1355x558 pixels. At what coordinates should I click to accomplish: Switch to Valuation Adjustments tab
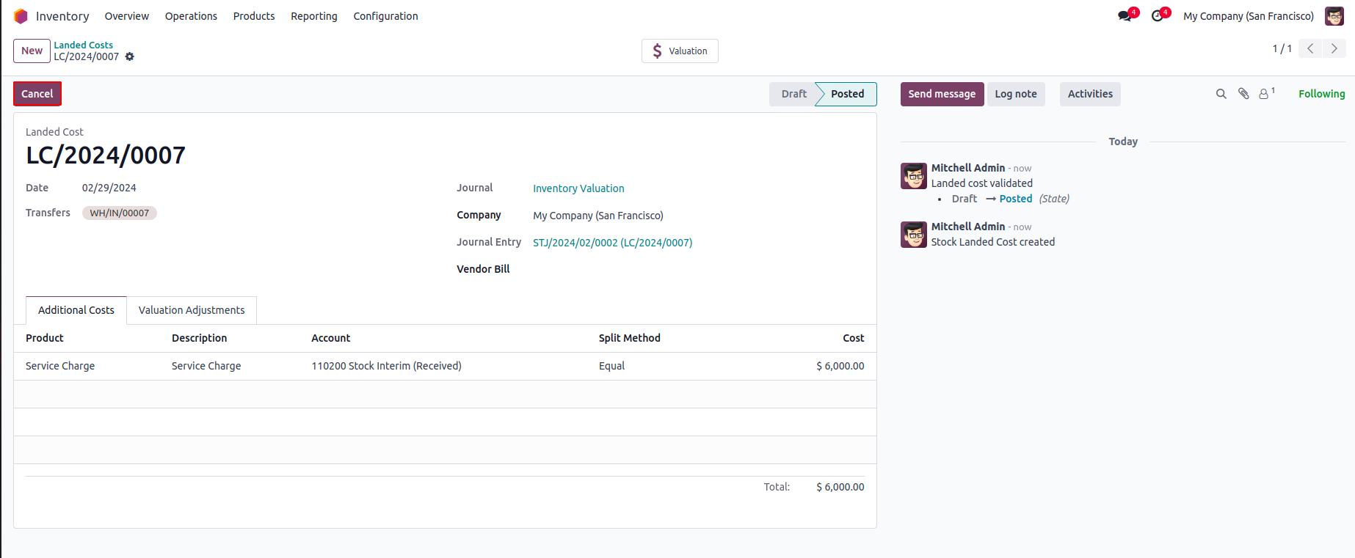coord(192,310)
